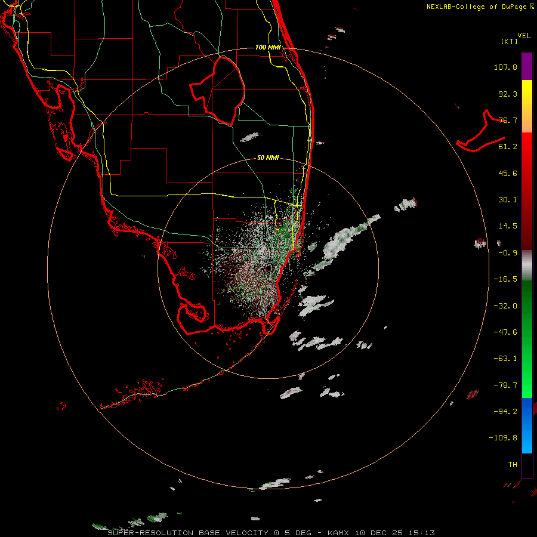Click the 100 NMI range ring label
Image resolution: width=537 pixels, height=537 pixels.
(268, 47)
